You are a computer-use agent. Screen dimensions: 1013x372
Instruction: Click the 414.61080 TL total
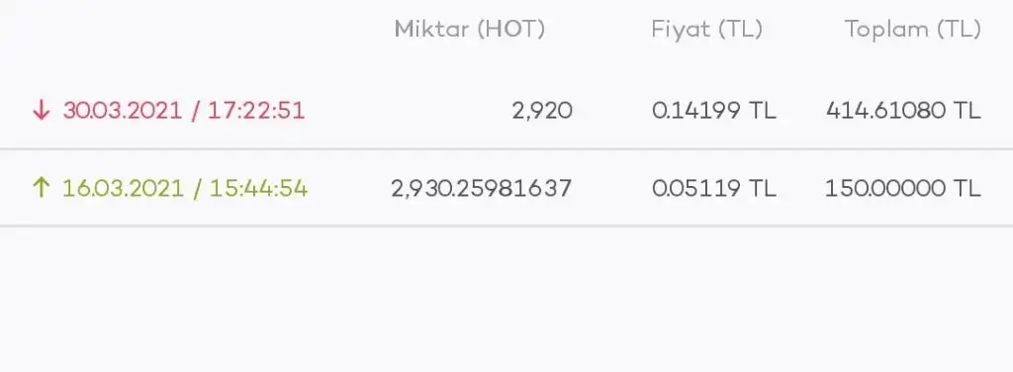(x=903, y=111)
